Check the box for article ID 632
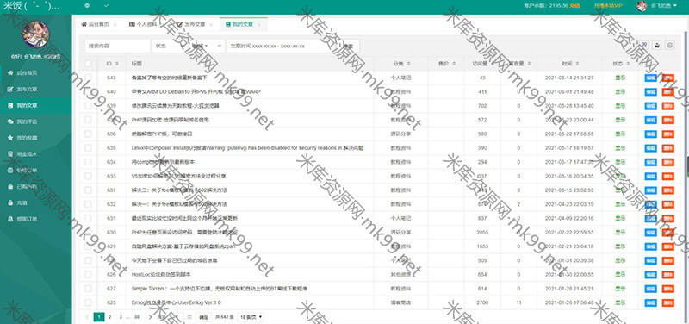This screenshot has width=689, height=324. point(89,204)
